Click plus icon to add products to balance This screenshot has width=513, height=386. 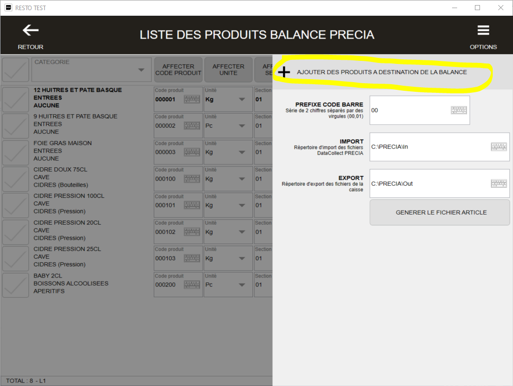pos(284,72)
